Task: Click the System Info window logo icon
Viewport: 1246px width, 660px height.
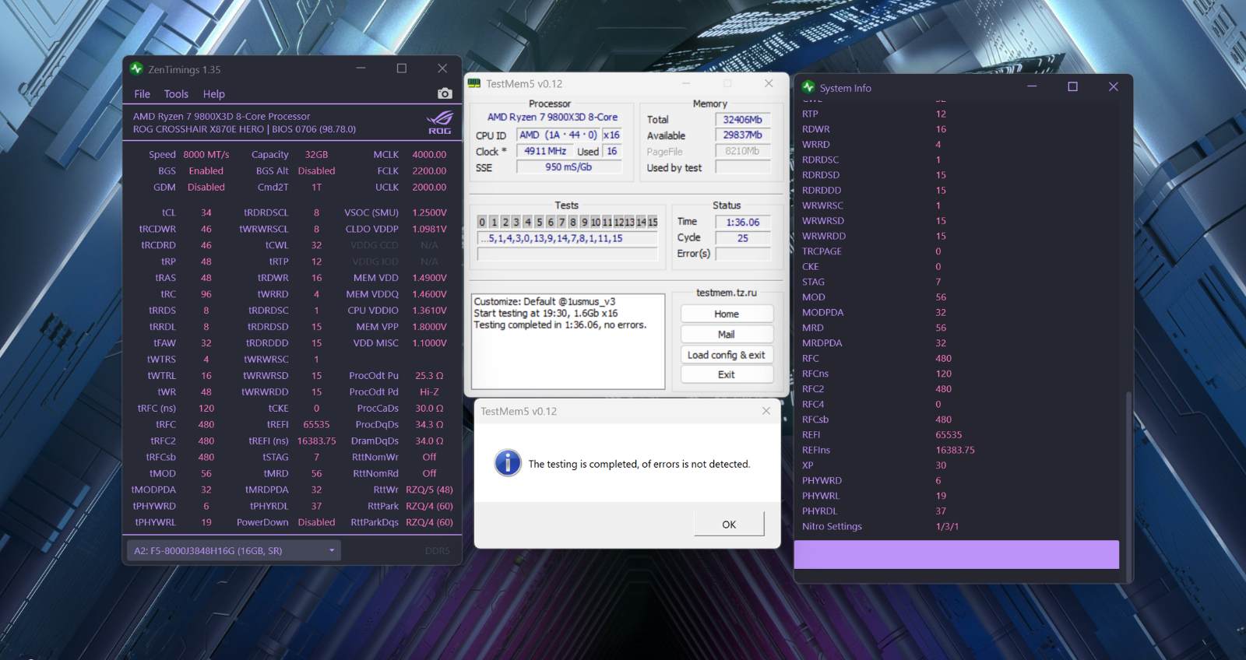Action: [808, 87]
